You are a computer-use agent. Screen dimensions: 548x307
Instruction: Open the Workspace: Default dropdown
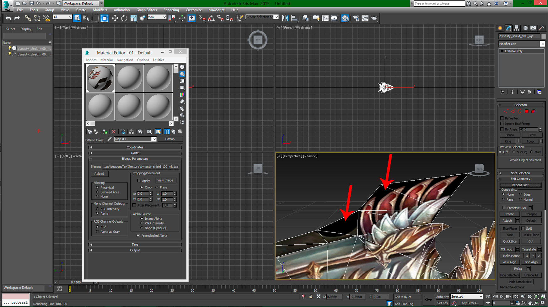click(x=81, y=3)
